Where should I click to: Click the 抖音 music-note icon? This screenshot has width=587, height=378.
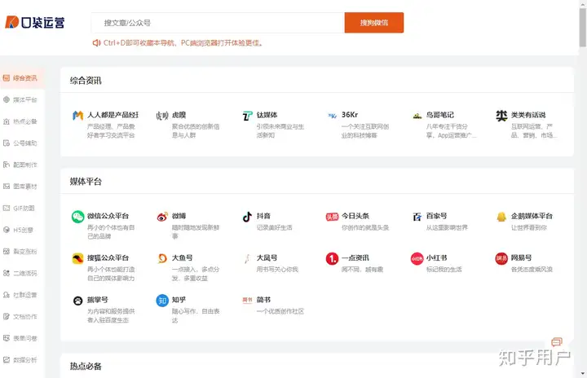pos(247,217)
